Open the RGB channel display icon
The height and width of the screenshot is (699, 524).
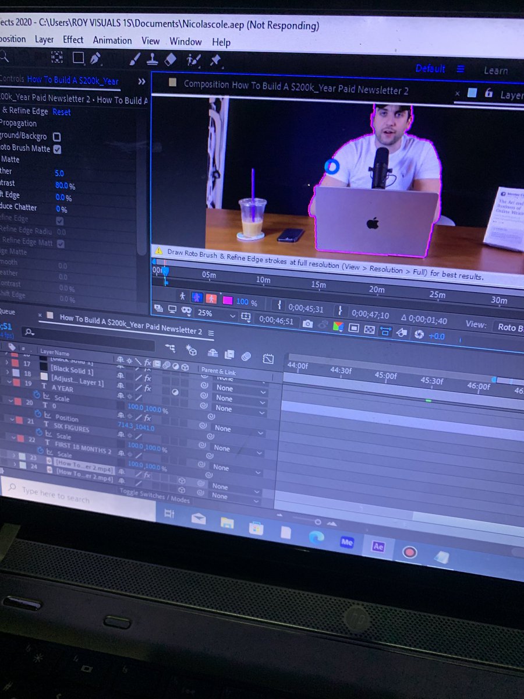(x=338, y=326)
